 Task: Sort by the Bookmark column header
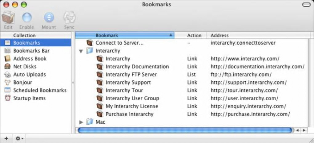pyautogui.click(x=125, y=35)
